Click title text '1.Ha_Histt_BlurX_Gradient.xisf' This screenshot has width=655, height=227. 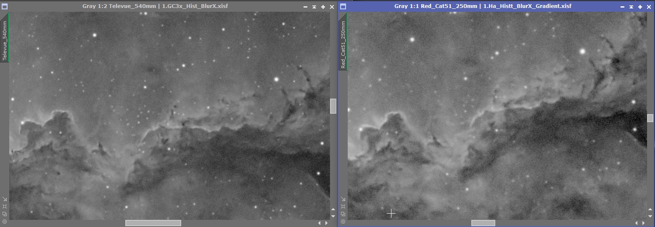[527, 7]
